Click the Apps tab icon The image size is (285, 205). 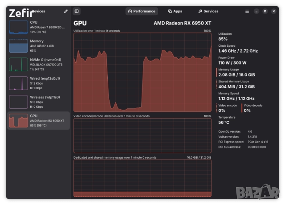[x=170, y=11]
